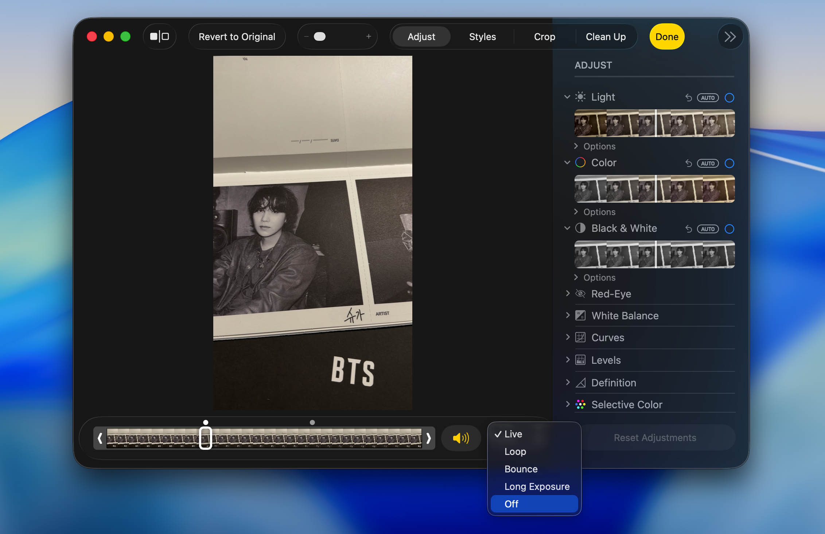
Task: Click the main photo preview
Action: pos(312,233)
